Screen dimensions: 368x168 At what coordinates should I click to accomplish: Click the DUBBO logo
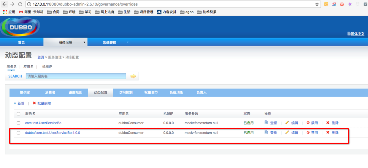[20, 27]
